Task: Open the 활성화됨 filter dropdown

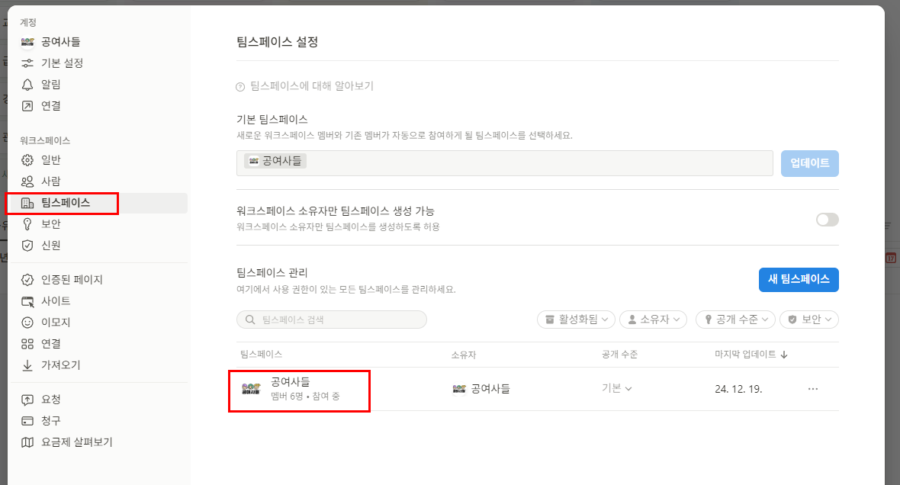Action: coord(577,320)
